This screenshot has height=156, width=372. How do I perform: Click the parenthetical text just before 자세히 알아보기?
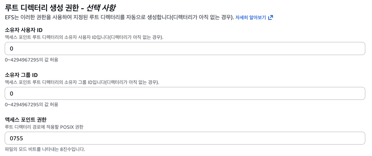point(203,17)
